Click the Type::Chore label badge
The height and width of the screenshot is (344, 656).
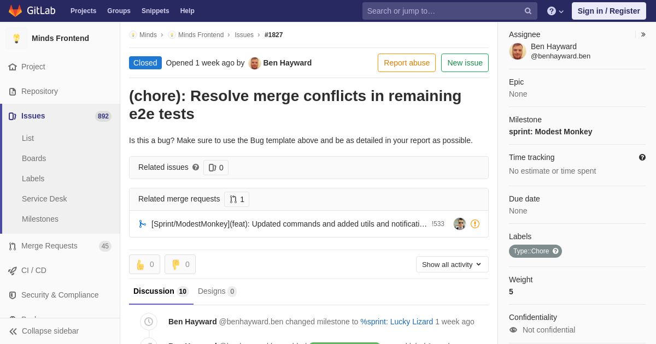click(531, 251)
